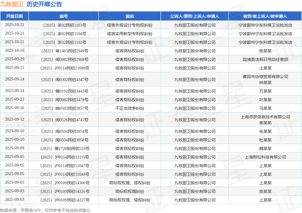Click defendant 谢某某

(x=265, y=123)
